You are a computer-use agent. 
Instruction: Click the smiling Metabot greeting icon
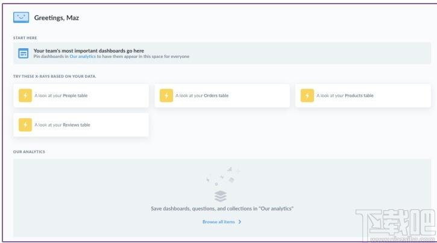click(21, 17)
